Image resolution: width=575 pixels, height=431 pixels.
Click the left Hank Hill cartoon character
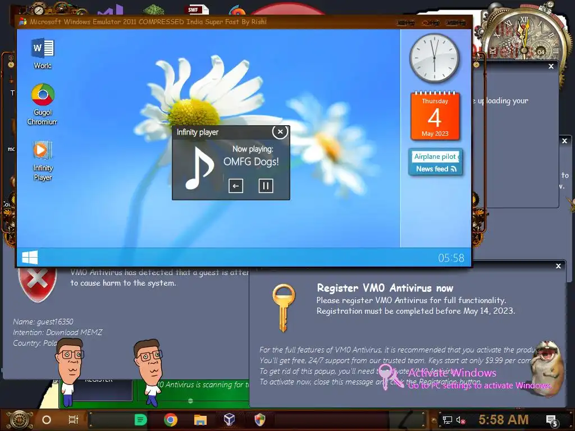click(x=70, y=372)
